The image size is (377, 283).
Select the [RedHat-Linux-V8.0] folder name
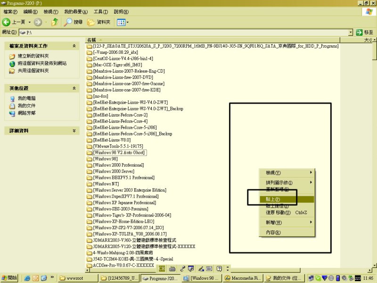point(112,140)
